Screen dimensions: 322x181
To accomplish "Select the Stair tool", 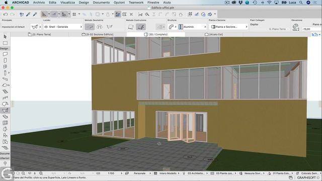I will pos(5,92).
